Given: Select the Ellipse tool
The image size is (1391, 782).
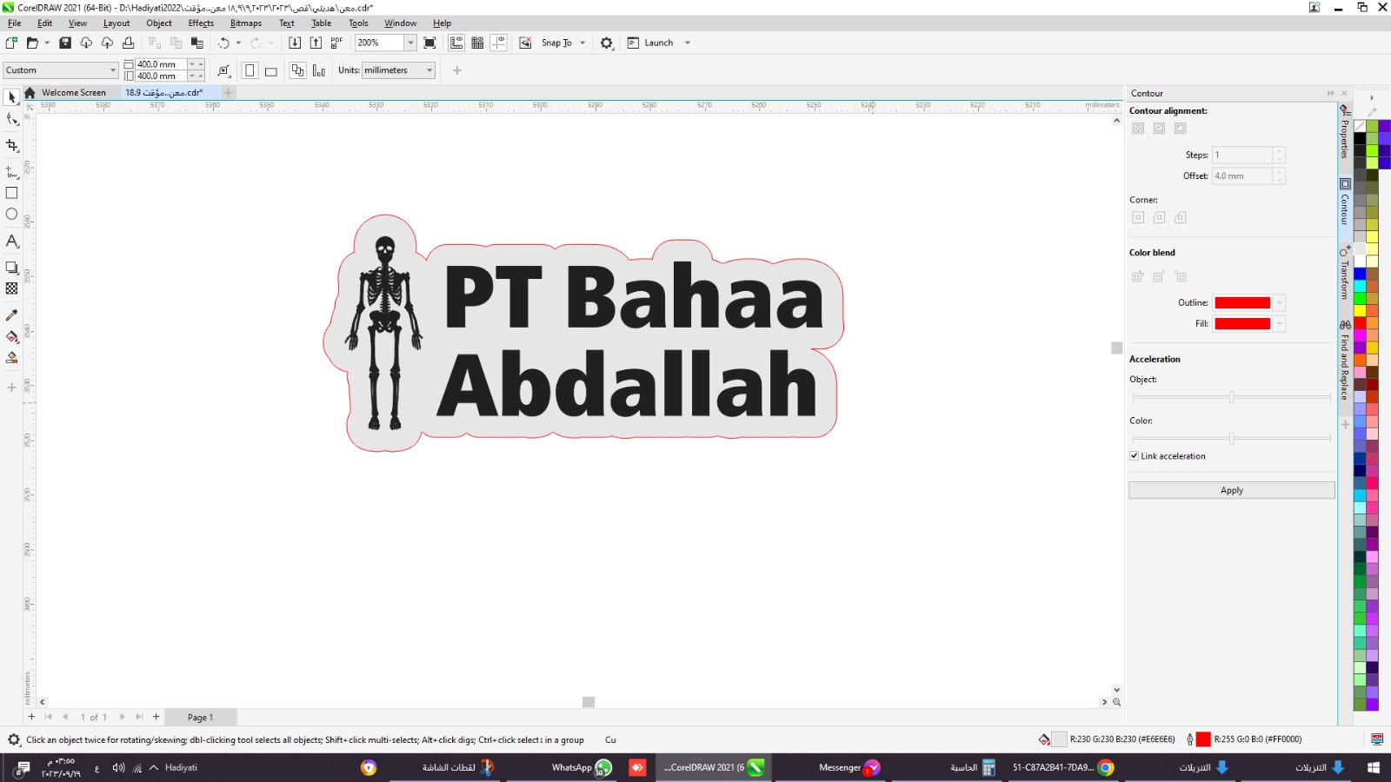Looking at the screenshot, I should [12, 214].
